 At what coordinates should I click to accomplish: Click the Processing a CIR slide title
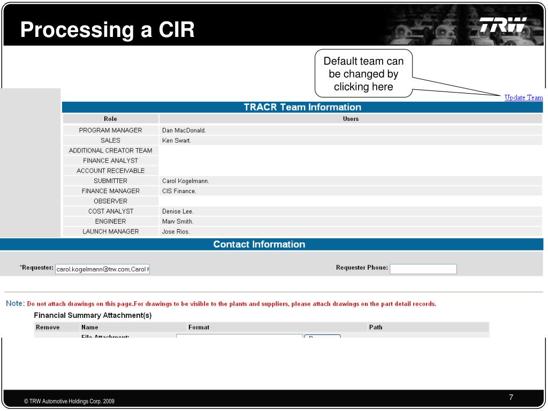pyautogui.click(x=107, y=29)
